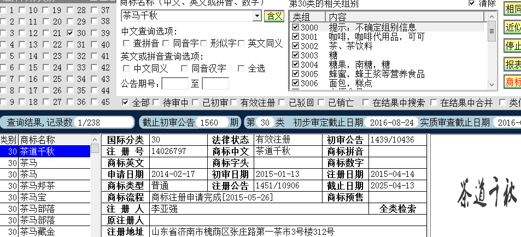Check the class 1 checkbox

3,10
